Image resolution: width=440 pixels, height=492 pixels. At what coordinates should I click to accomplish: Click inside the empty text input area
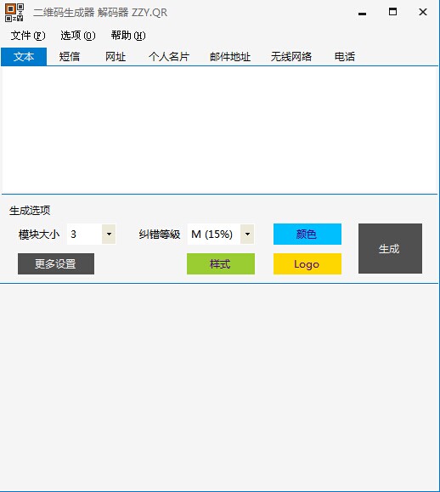(219, 130)
